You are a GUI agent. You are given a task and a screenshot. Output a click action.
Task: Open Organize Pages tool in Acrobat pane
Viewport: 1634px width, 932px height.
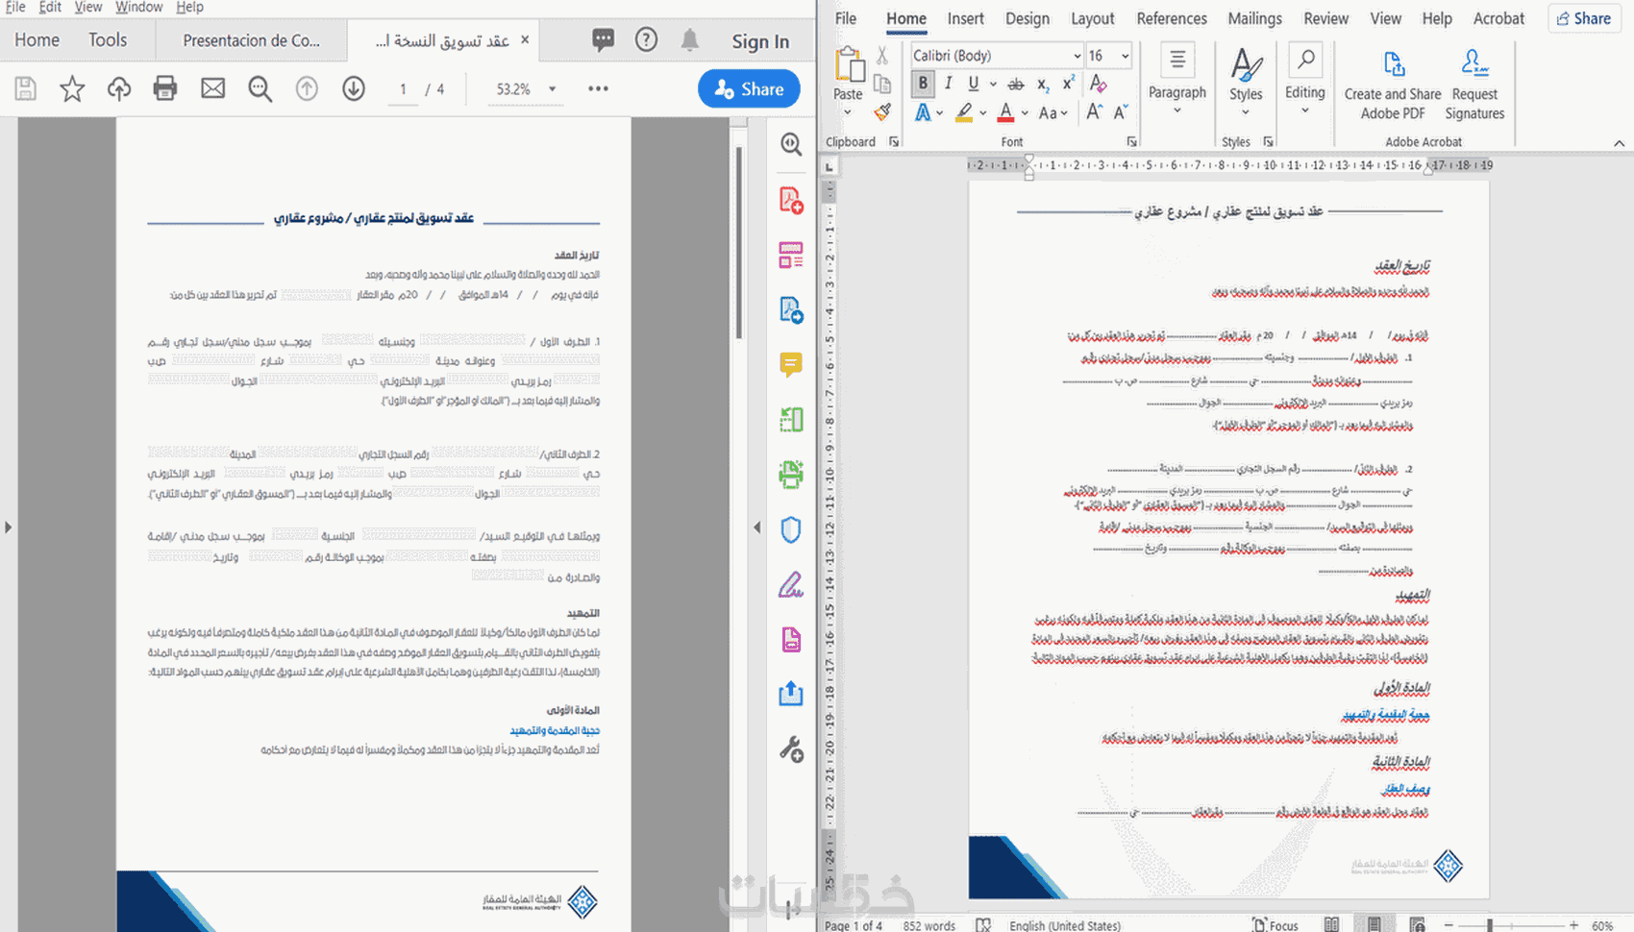[x=791, y=420]
